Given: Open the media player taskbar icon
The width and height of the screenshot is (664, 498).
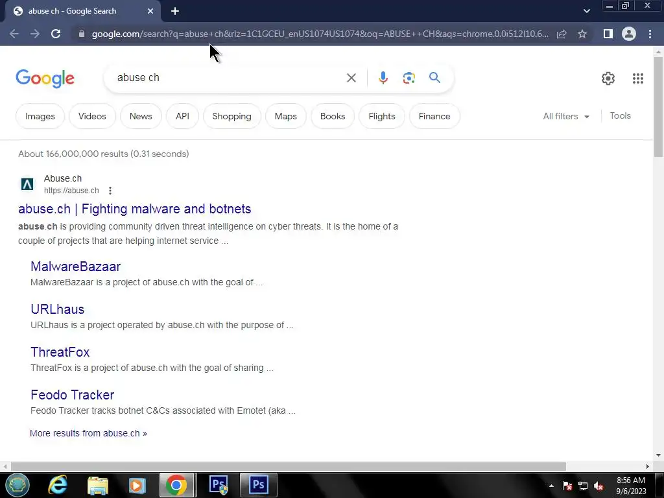Looking at the screenshot, I should [x=137, y=485].
